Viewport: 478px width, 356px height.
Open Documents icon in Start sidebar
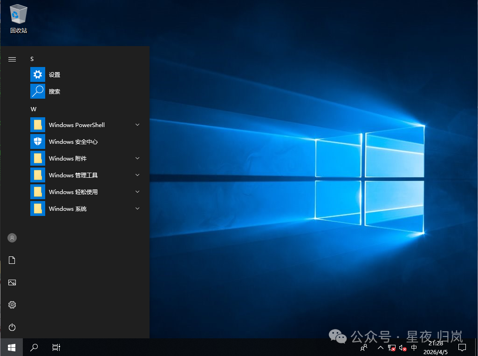pos(12,260)
